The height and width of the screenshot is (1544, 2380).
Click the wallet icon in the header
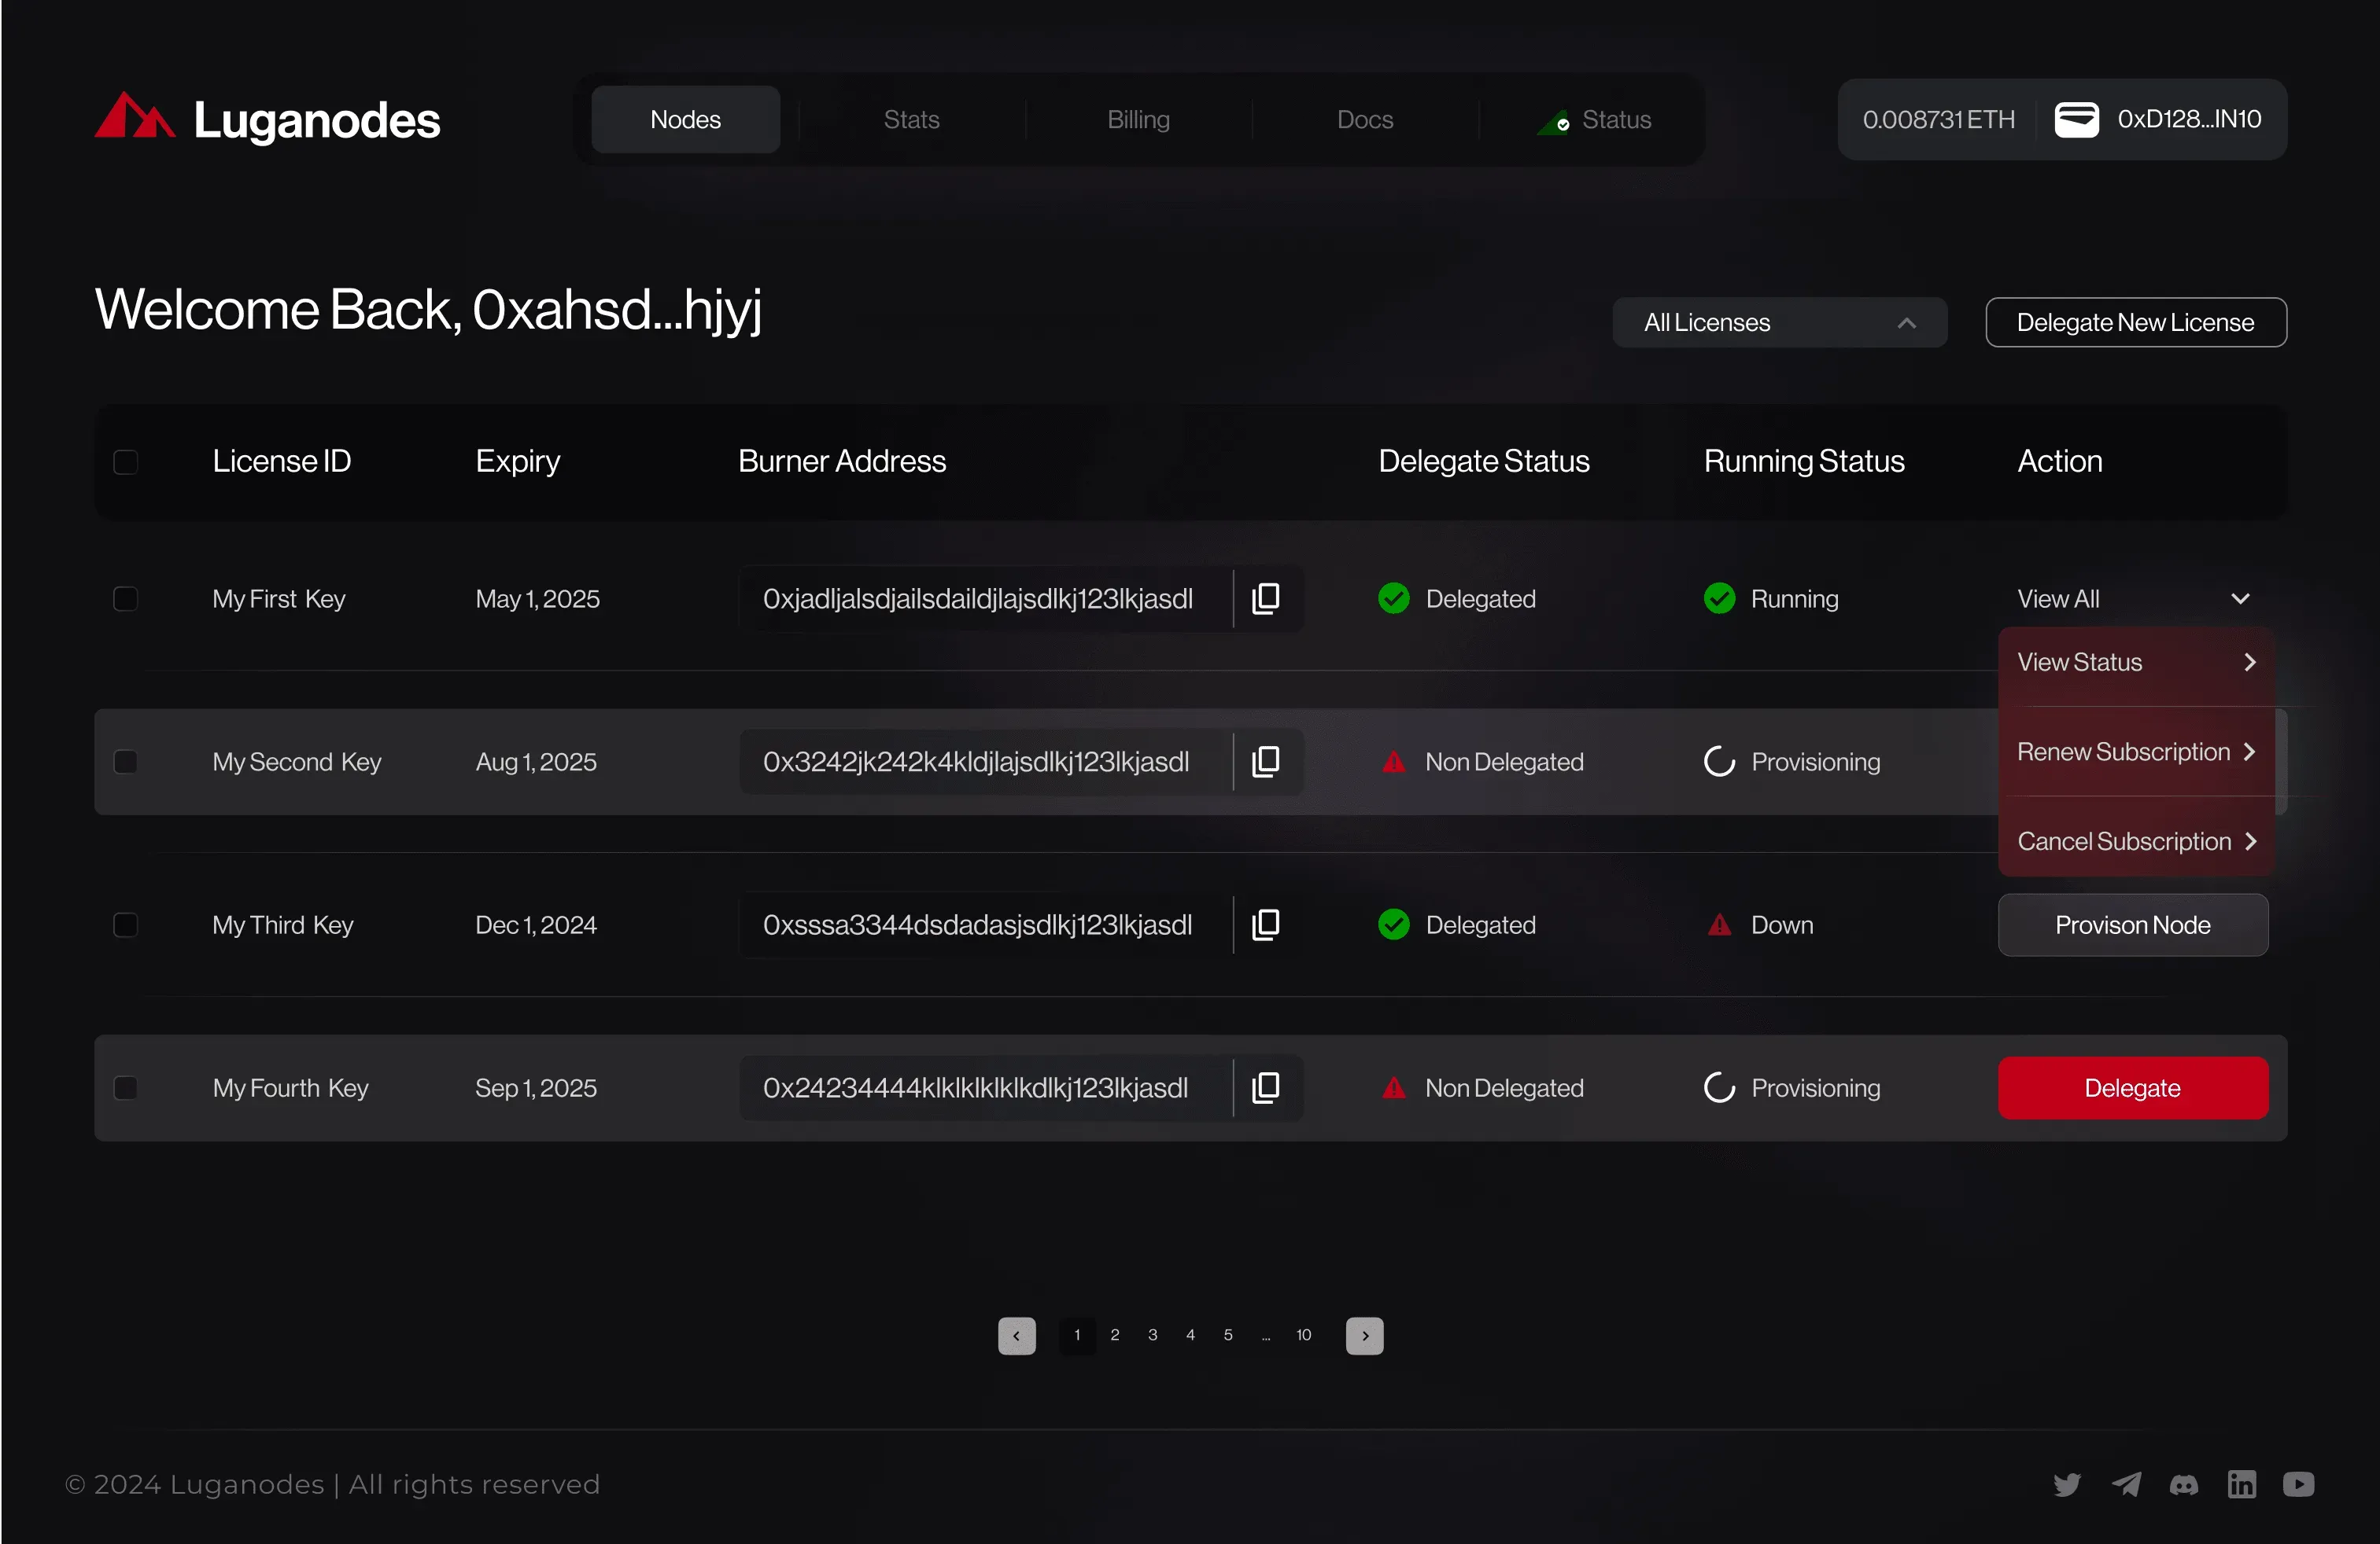2076,119
